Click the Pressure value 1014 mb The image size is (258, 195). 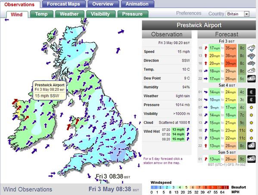click(183, 105)
